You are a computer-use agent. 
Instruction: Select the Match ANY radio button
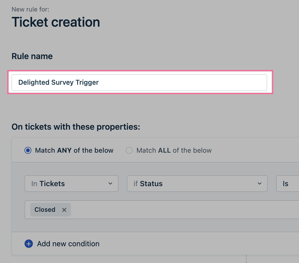pyautogui.click(x=28, y=151)
